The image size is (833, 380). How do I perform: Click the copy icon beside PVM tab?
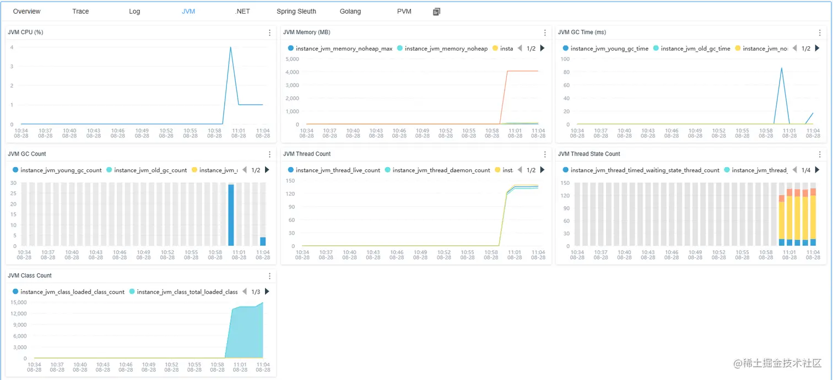[436, 12]
